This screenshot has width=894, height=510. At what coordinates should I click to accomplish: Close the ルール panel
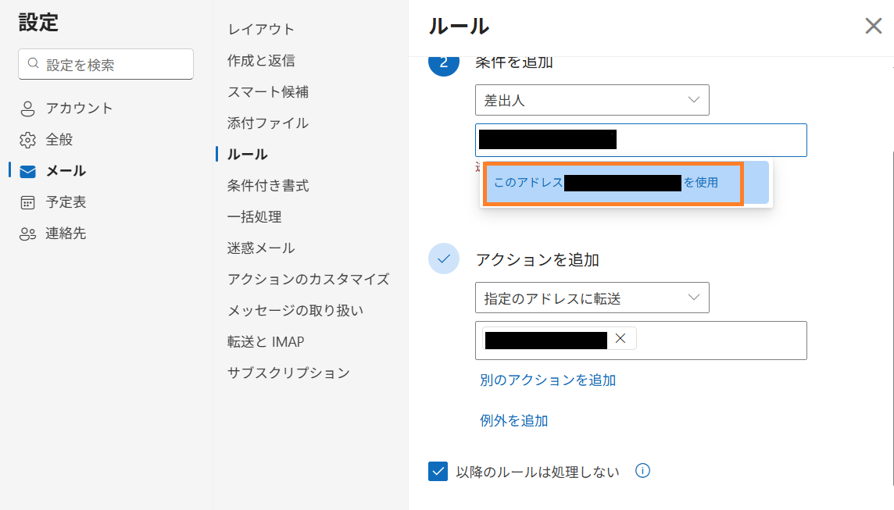(873, 26)
